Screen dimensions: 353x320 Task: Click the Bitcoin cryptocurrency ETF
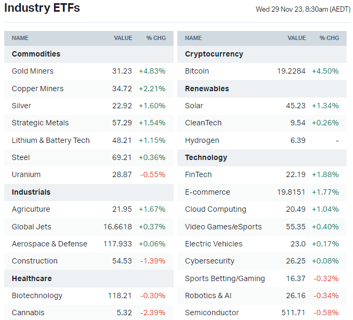197,71
